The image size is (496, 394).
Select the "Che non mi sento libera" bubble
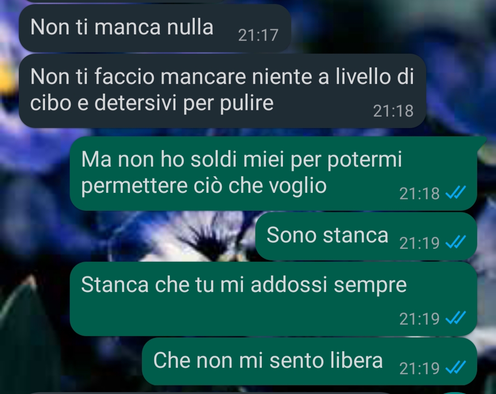310,361
